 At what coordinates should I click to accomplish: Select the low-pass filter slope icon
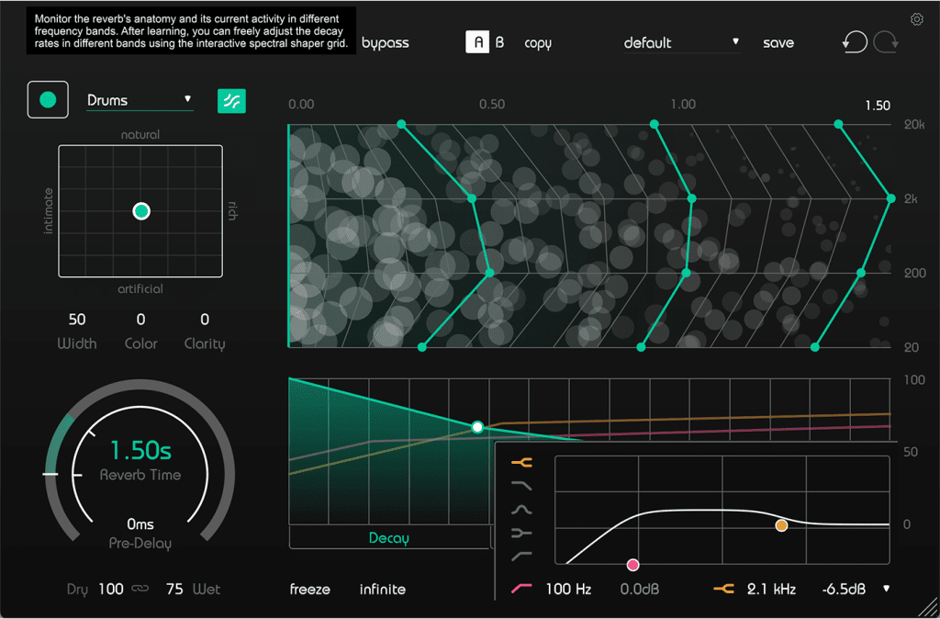tap(520, 486)
